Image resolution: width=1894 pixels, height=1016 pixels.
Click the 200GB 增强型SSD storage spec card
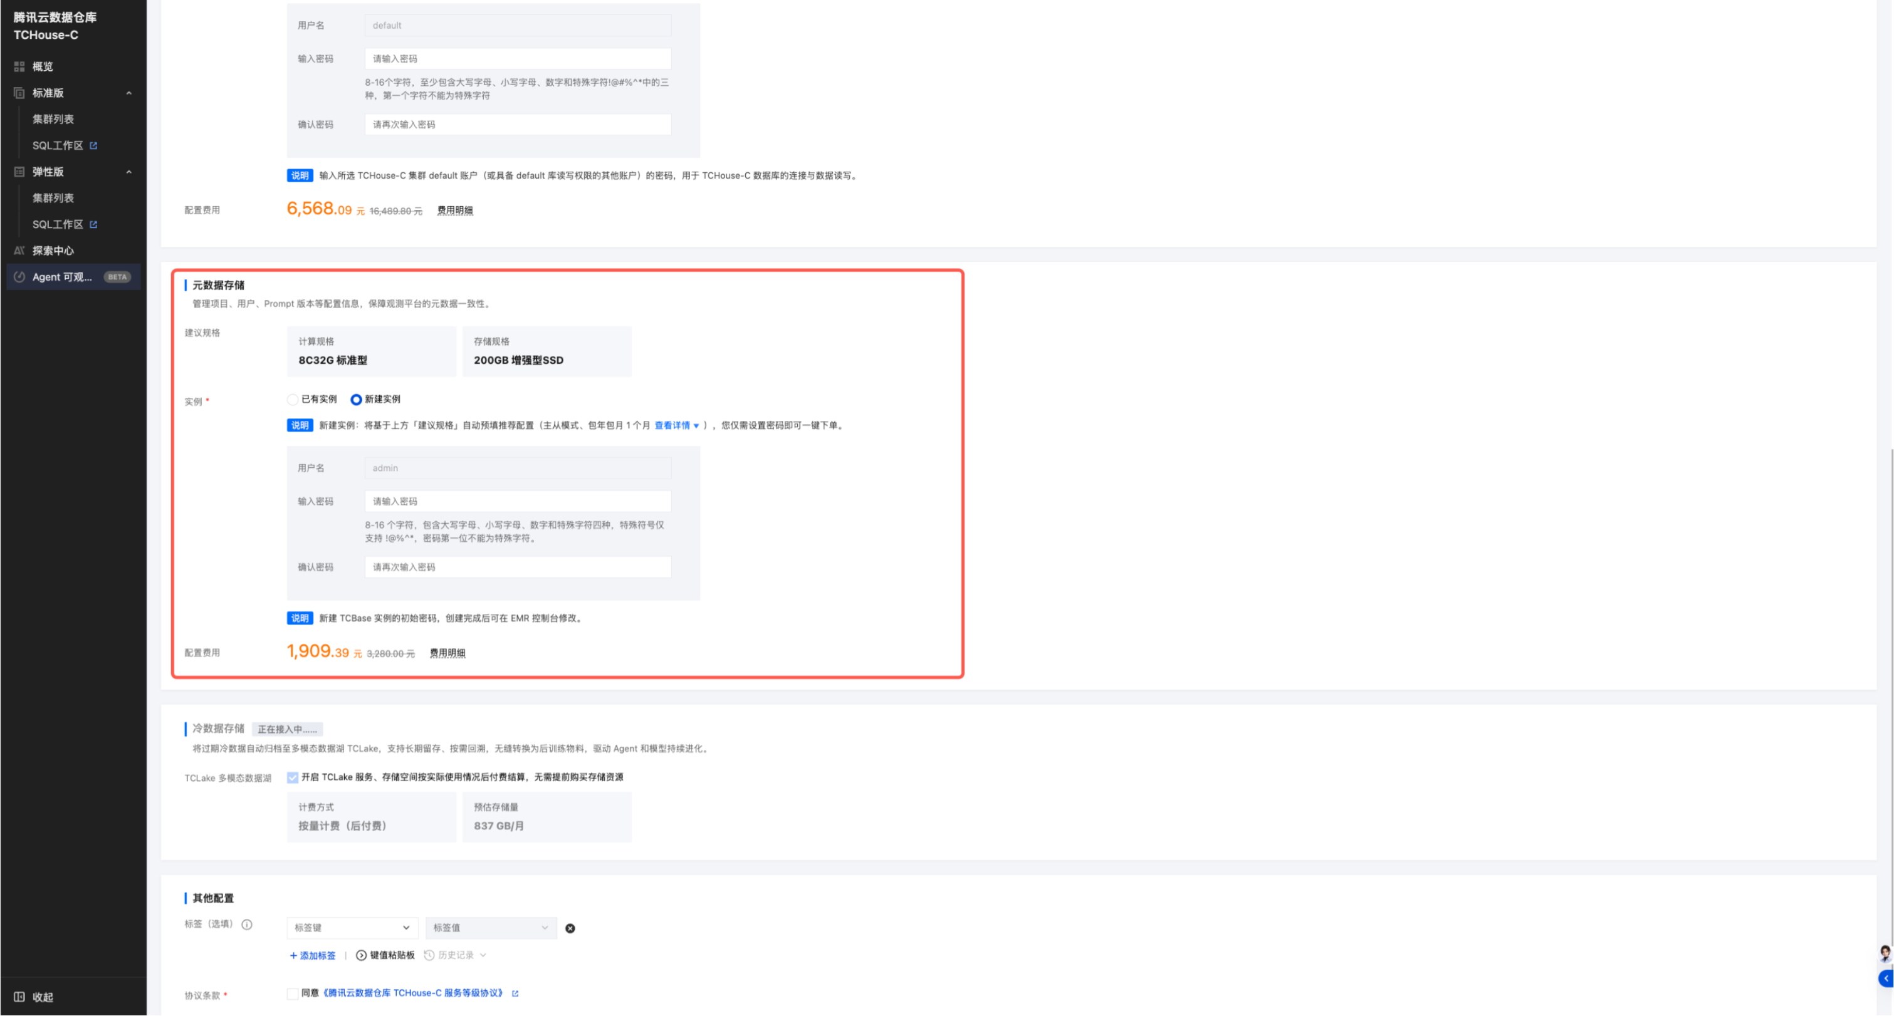click(547, 351)
